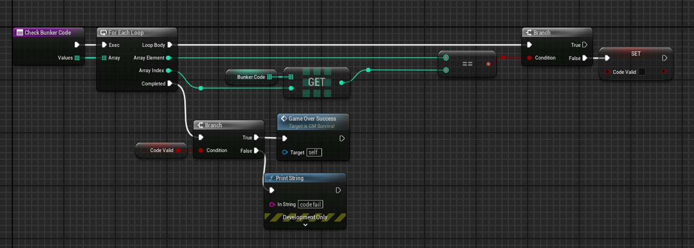Click the Completed execution output pin
This screenshot has height=248, width=694.
[x=170, y=84]
